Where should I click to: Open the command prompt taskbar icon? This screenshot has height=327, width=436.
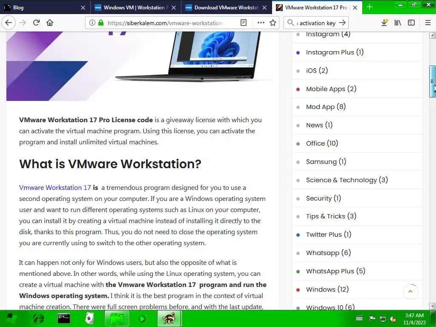(x=64, y=318)
